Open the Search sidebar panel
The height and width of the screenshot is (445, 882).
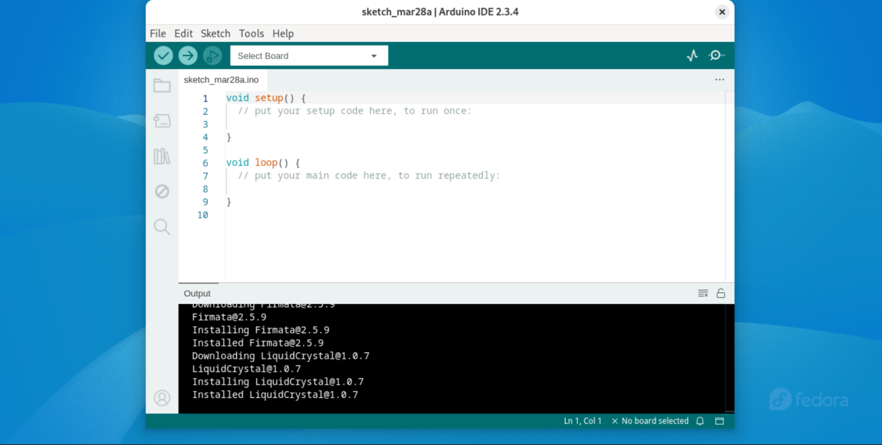click(161, 227)
